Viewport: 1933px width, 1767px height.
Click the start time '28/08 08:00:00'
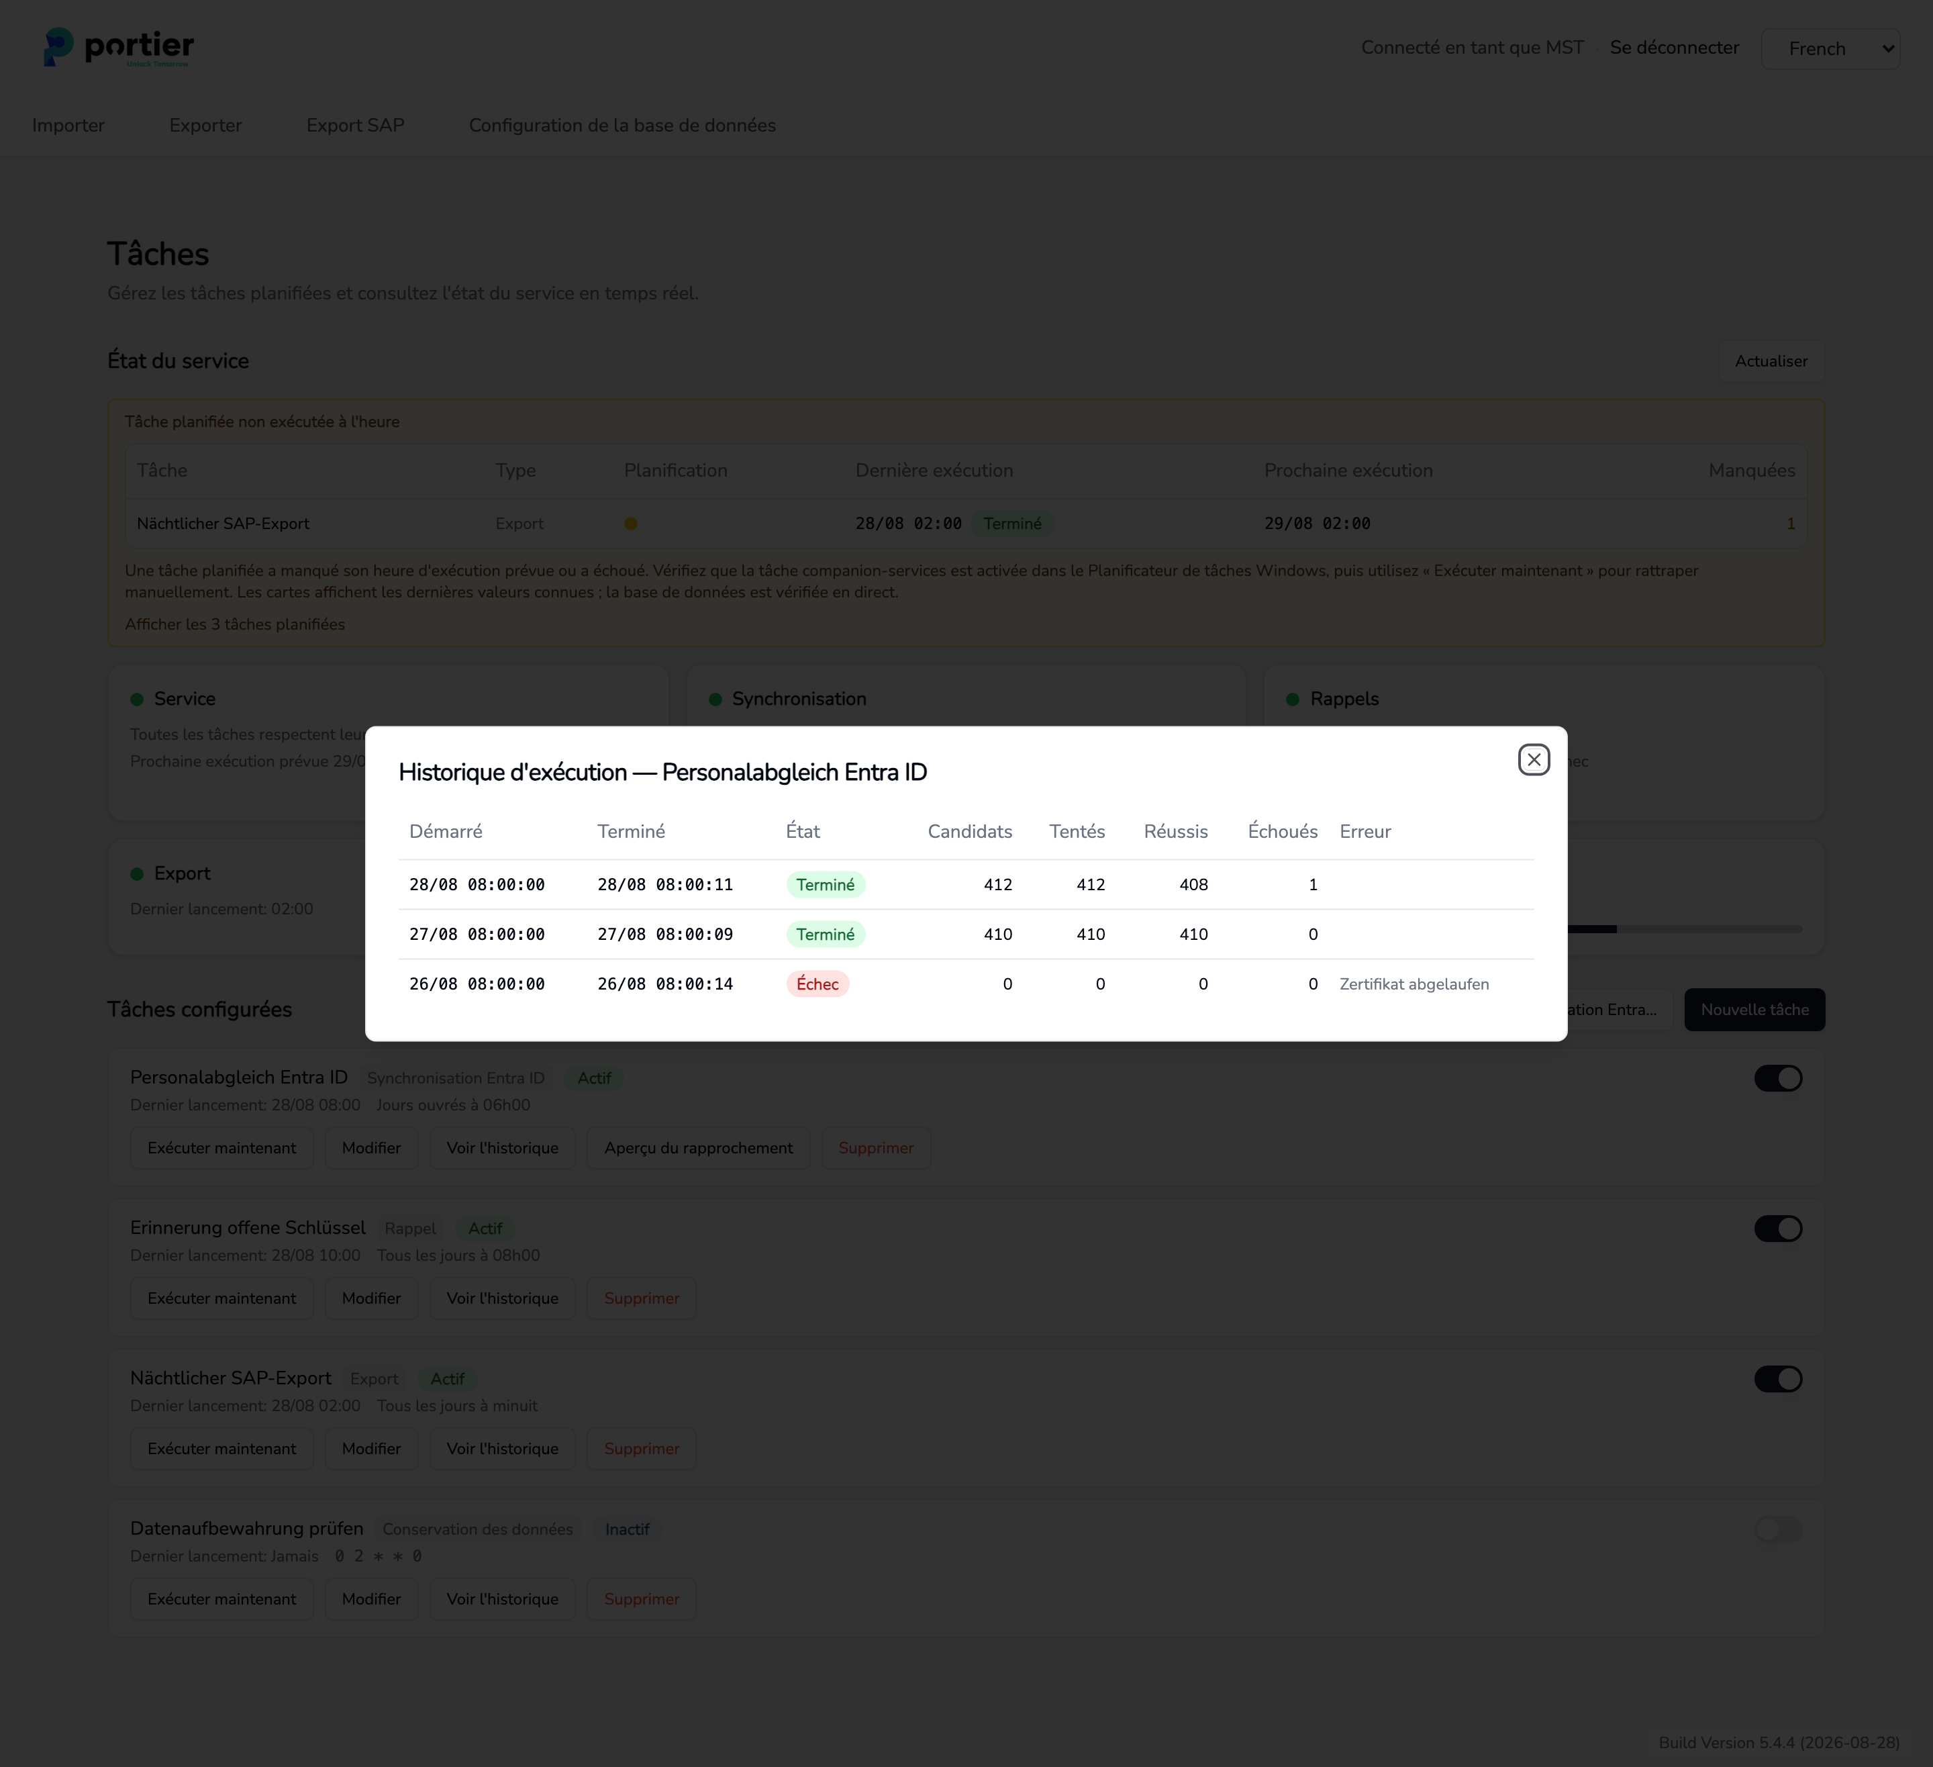477,886
